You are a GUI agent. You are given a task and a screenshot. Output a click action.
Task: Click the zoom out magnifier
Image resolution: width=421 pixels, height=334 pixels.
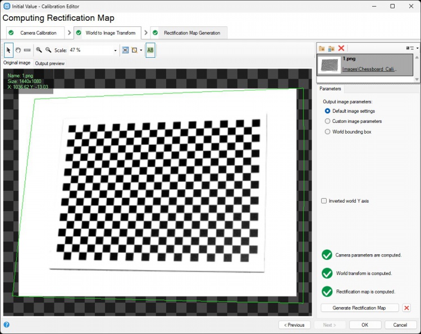[48, 50]
